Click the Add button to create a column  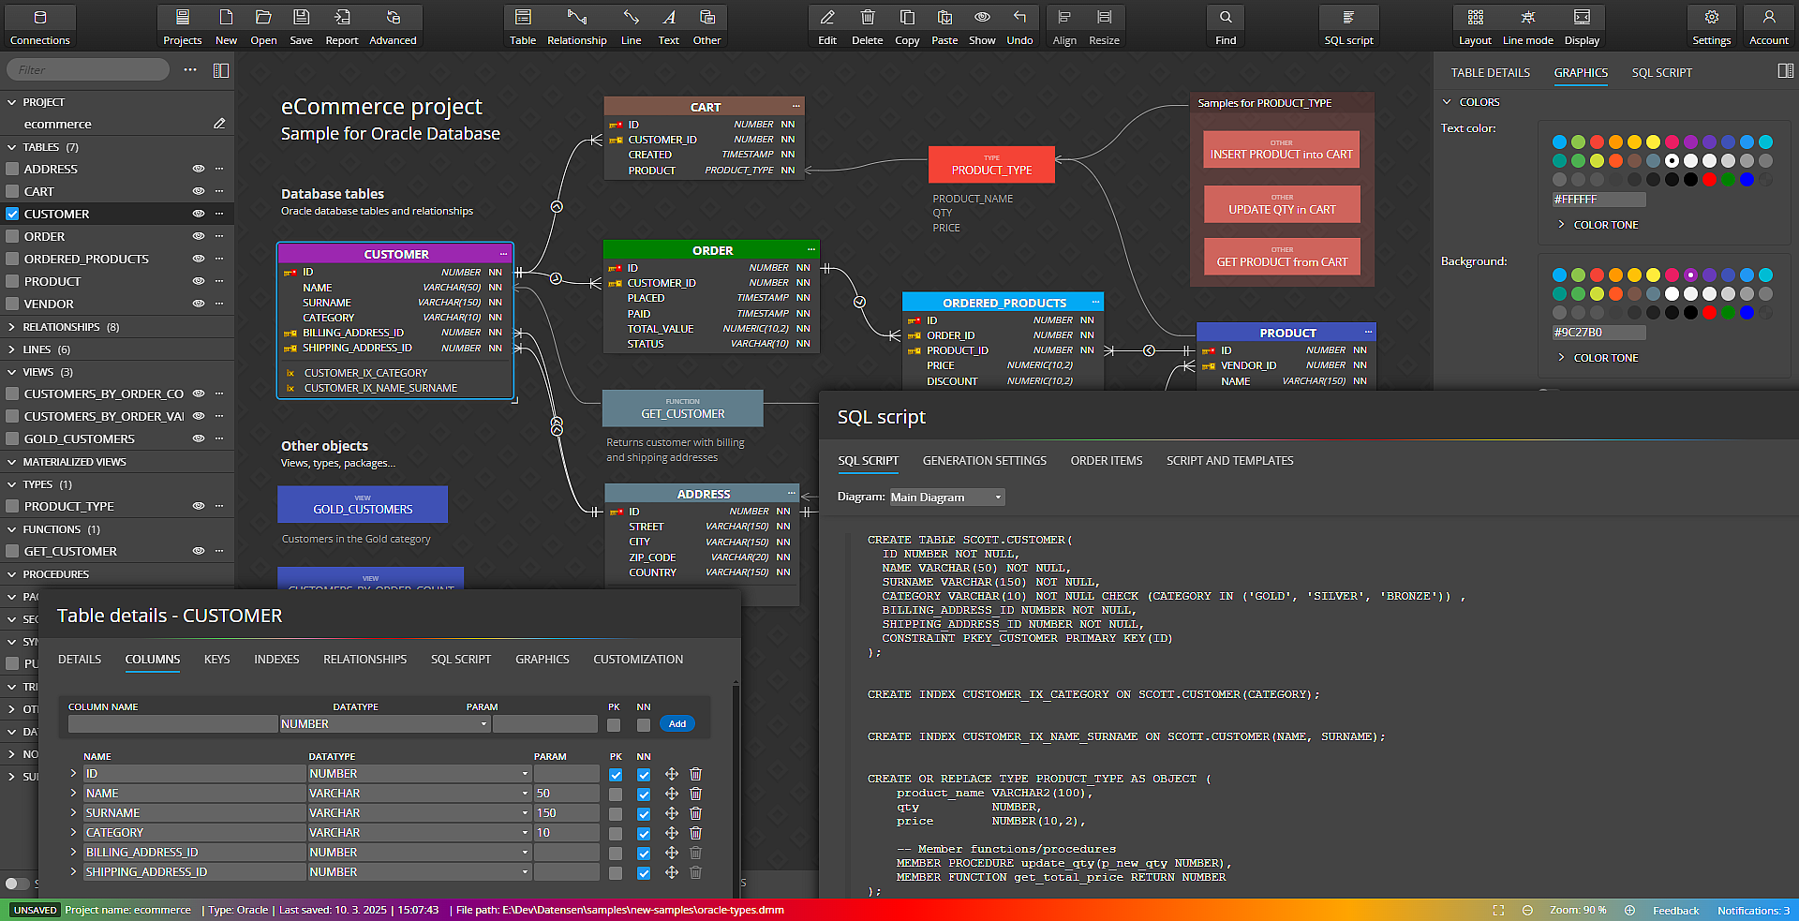tap(677, 723)
